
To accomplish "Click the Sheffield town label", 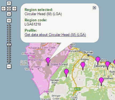I will (x=108, y=78).
